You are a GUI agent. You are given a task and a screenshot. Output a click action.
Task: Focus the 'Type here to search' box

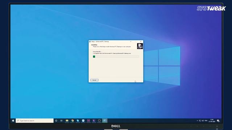35,121
